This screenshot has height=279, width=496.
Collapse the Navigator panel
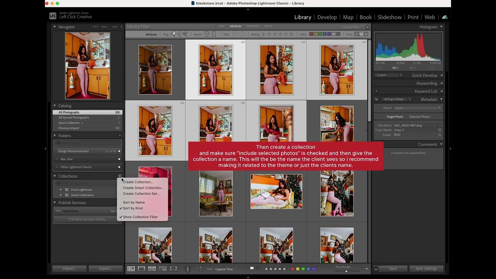pyautogui.click(x=55, y=27)
